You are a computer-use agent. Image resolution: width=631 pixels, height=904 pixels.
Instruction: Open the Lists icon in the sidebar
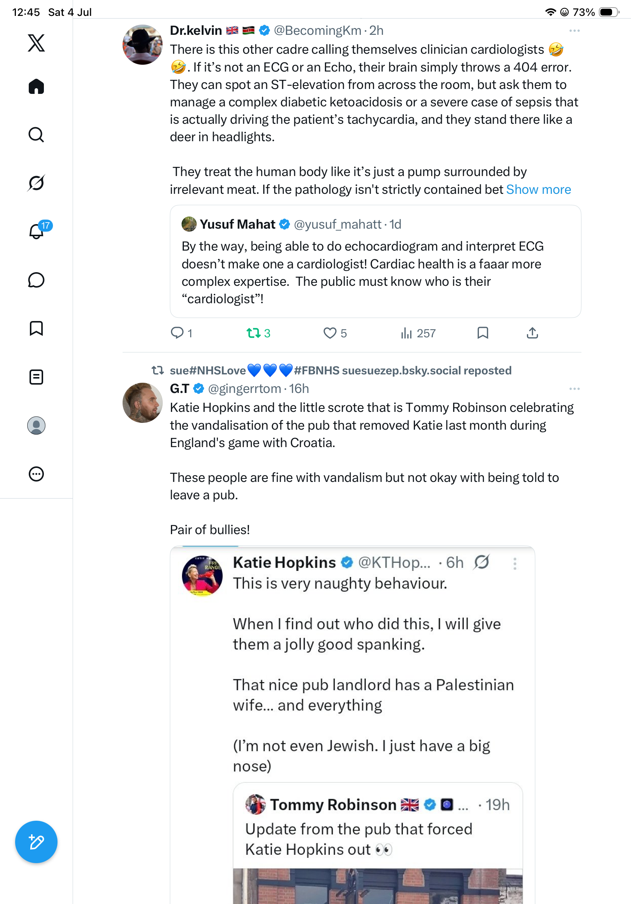coord(36,377)
